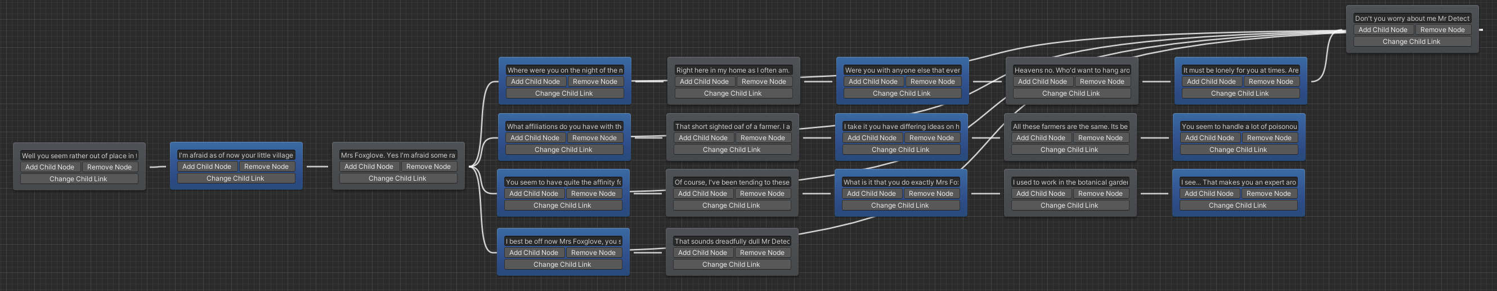Add child node to 'What affiliations do you have' node
Viewport: 1497px width, 291px height.
535,138
